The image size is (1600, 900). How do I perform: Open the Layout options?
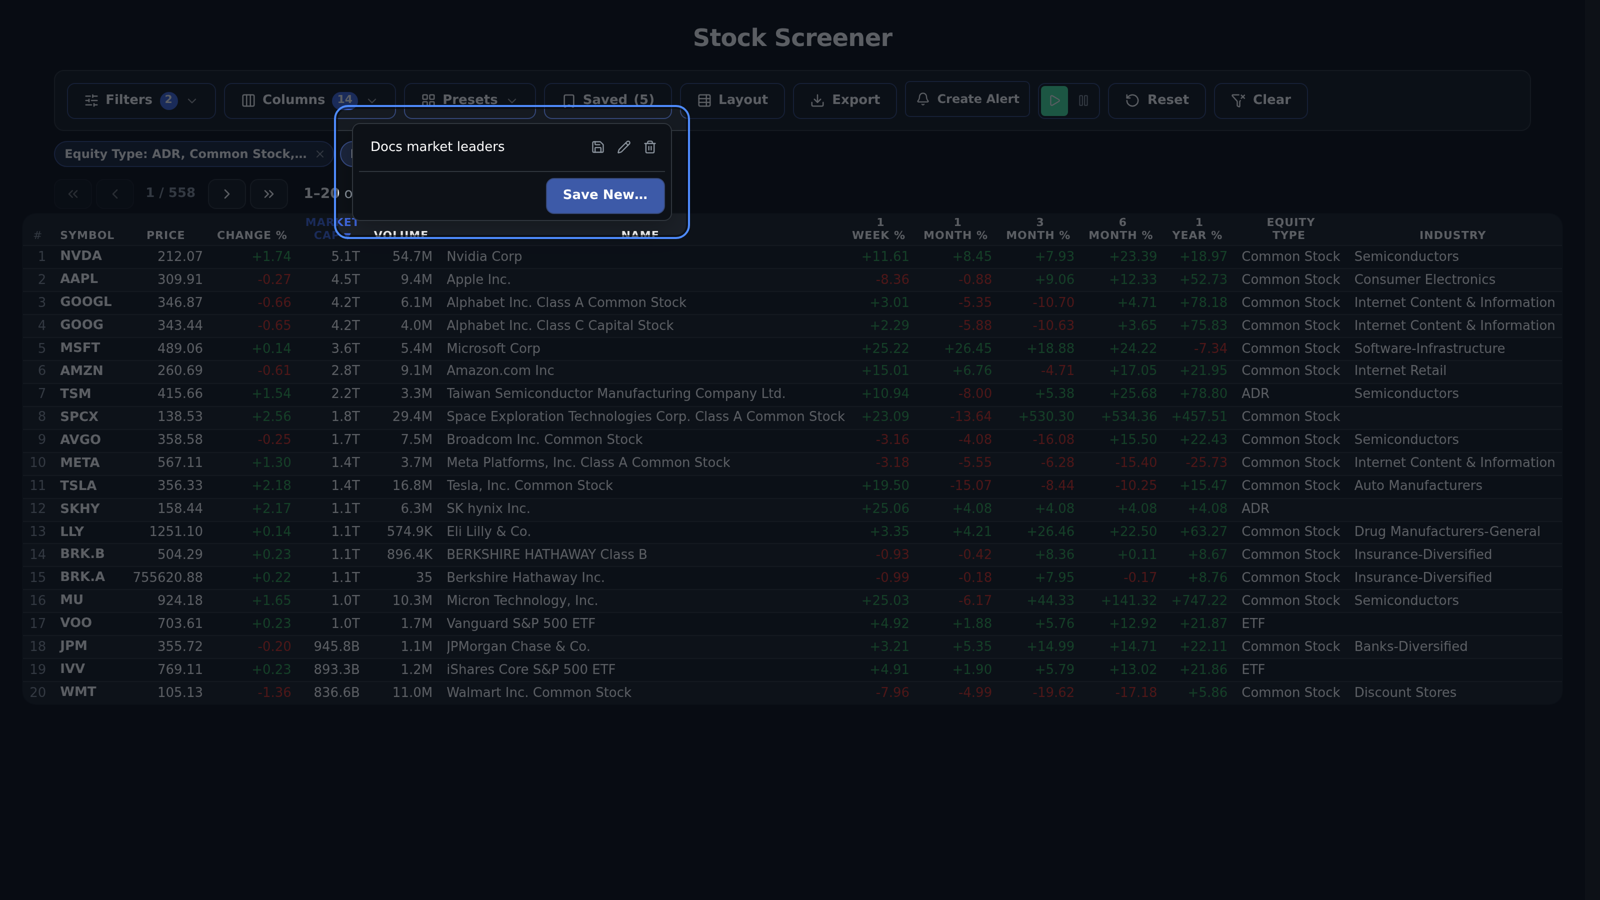(x=732, y=100)
